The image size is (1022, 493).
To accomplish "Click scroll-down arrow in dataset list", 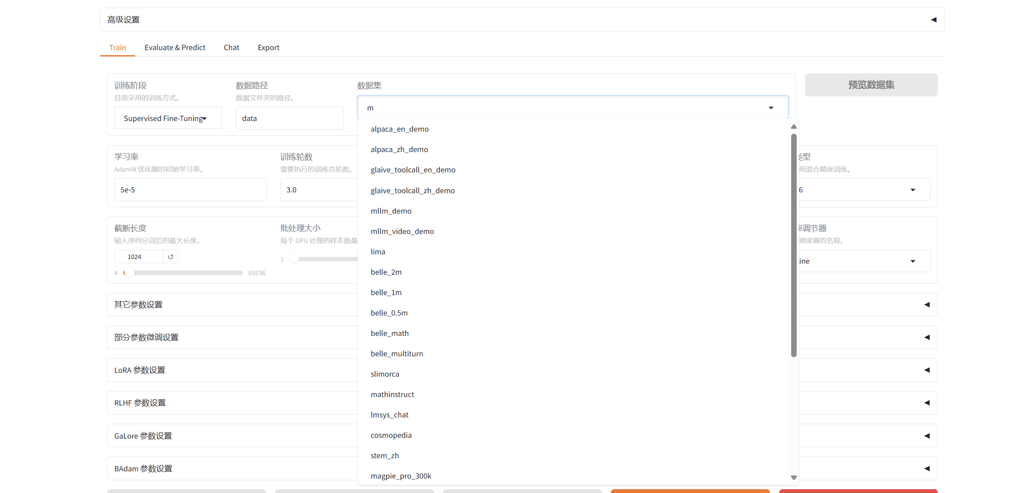I will tap(793, 478).
